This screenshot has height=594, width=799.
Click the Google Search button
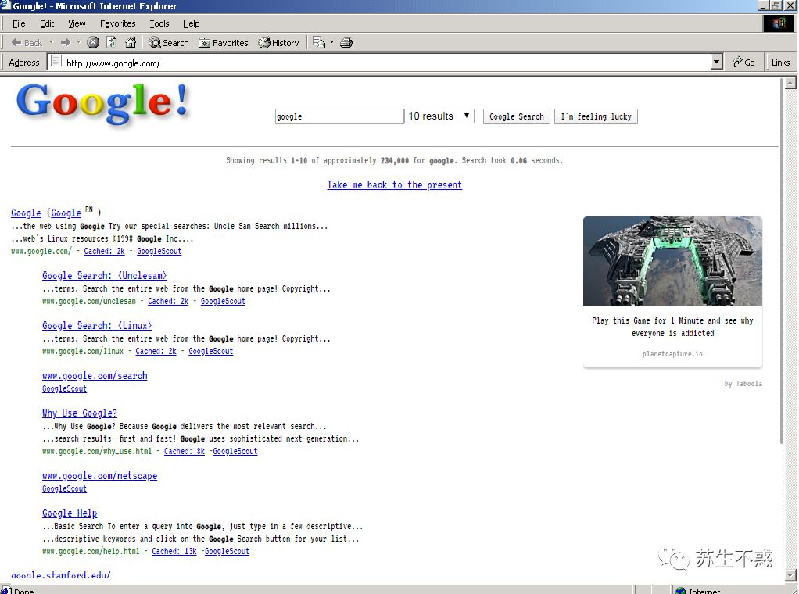pos(516,116)
